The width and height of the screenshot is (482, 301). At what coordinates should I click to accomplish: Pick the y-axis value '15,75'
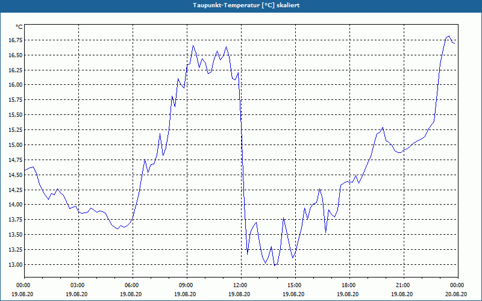[16, 100]
